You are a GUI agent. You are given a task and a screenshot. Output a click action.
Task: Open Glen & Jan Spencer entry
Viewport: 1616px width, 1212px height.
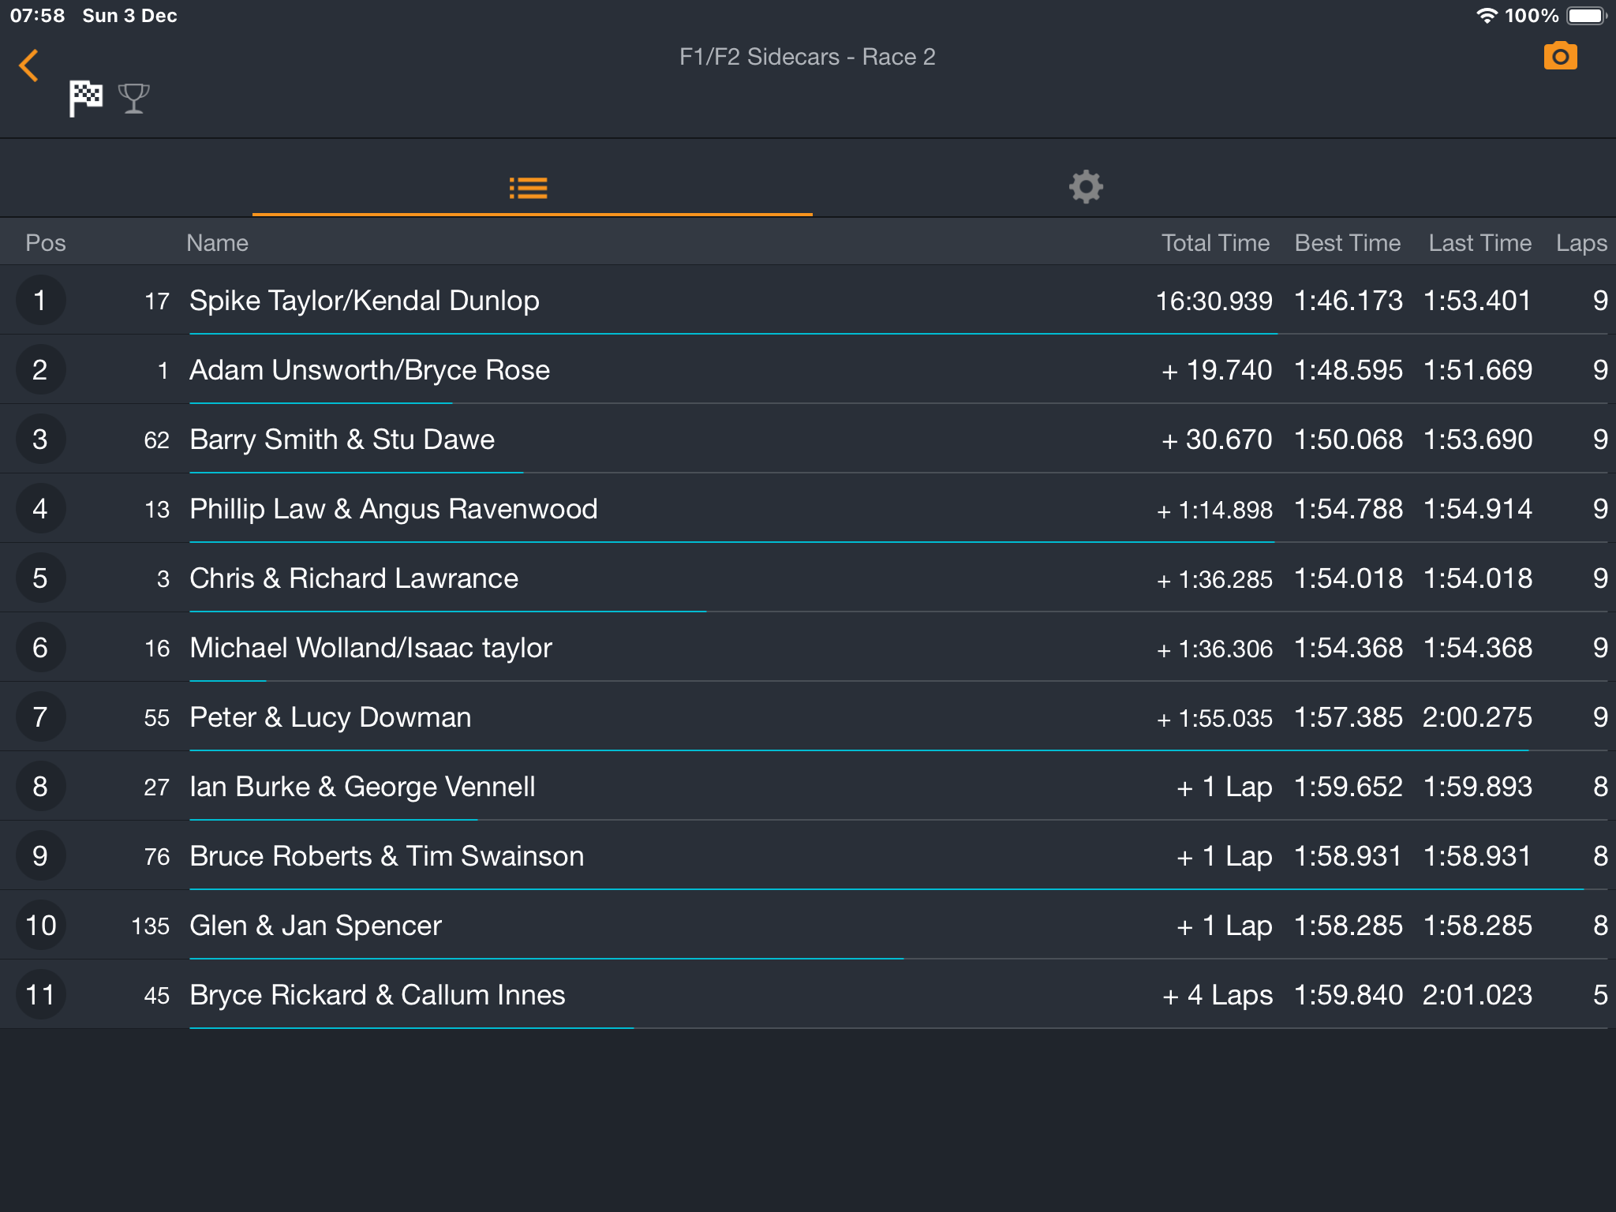pyautogui.click(x=808, y=925)
